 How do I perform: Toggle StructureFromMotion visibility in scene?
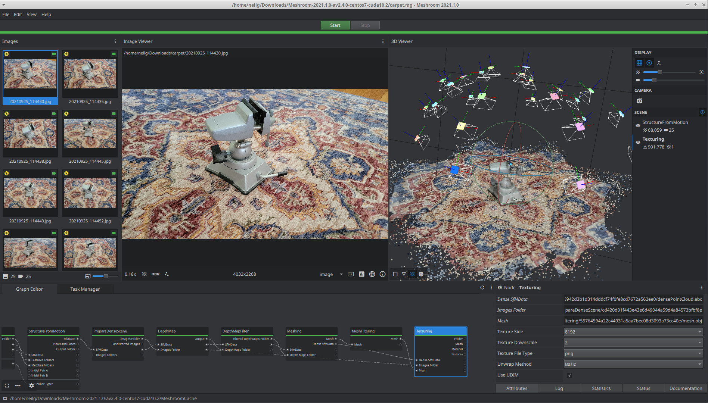tap(638, 126)
